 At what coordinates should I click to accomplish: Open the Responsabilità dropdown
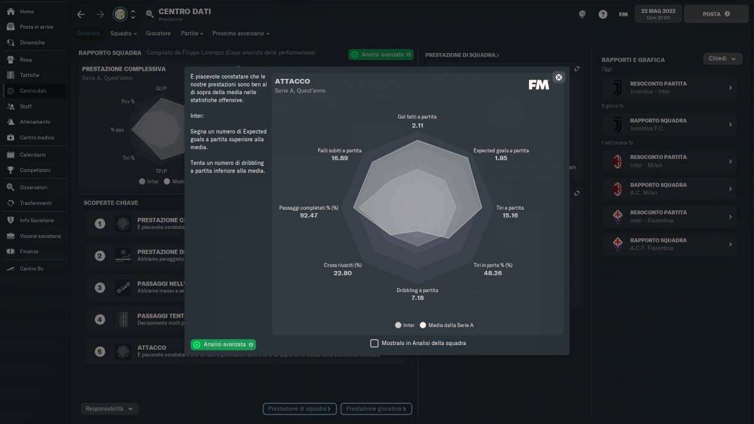click(x=110, y=409)
